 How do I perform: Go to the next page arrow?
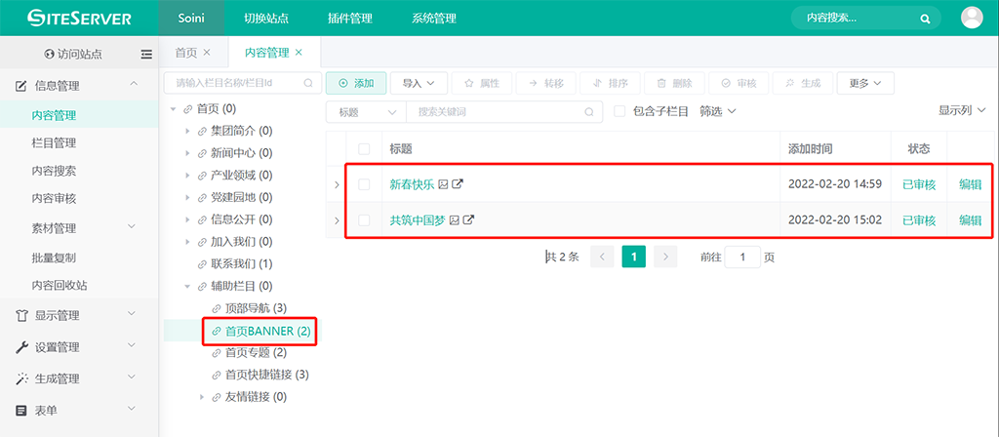pyautogui.click(x=665, y=257)
